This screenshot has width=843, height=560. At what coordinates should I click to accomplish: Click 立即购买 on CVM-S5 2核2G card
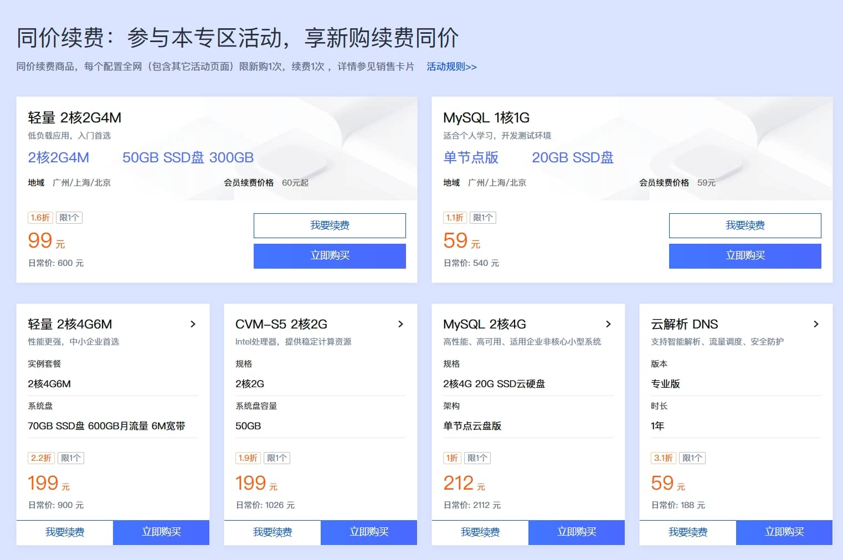369,532
